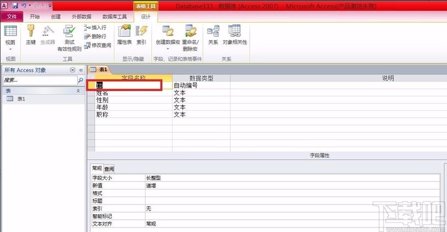Edit 字段大小 value 长整型
The width and height of the screenshot is (447, 232).
(x=293, y=178)
